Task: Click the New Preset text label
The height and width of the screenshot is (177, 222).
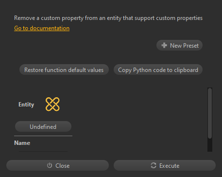Action: pos(184,46)
